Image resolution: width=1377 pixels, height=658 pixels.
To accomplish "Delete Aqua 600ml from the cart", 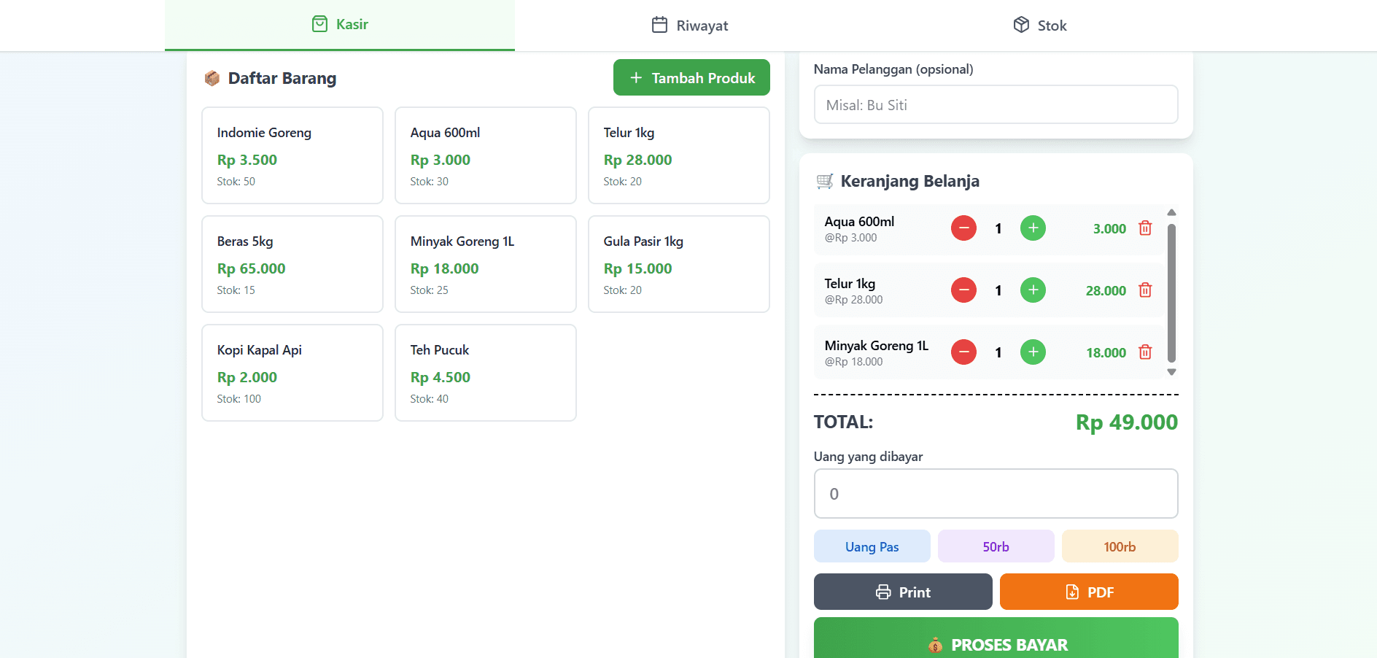I will click(1145, 228).
